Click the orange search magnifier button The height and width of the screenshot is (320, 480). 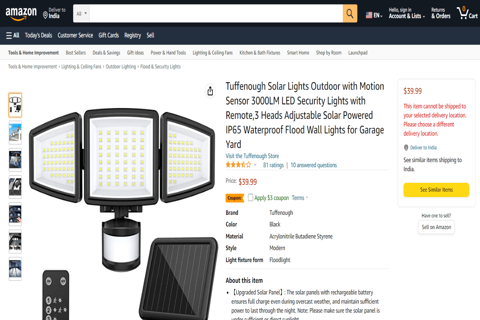[x=350, y=14]
